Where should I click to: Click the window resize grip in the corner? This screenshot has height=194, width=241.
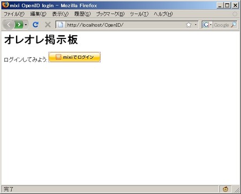click(237, 190)
